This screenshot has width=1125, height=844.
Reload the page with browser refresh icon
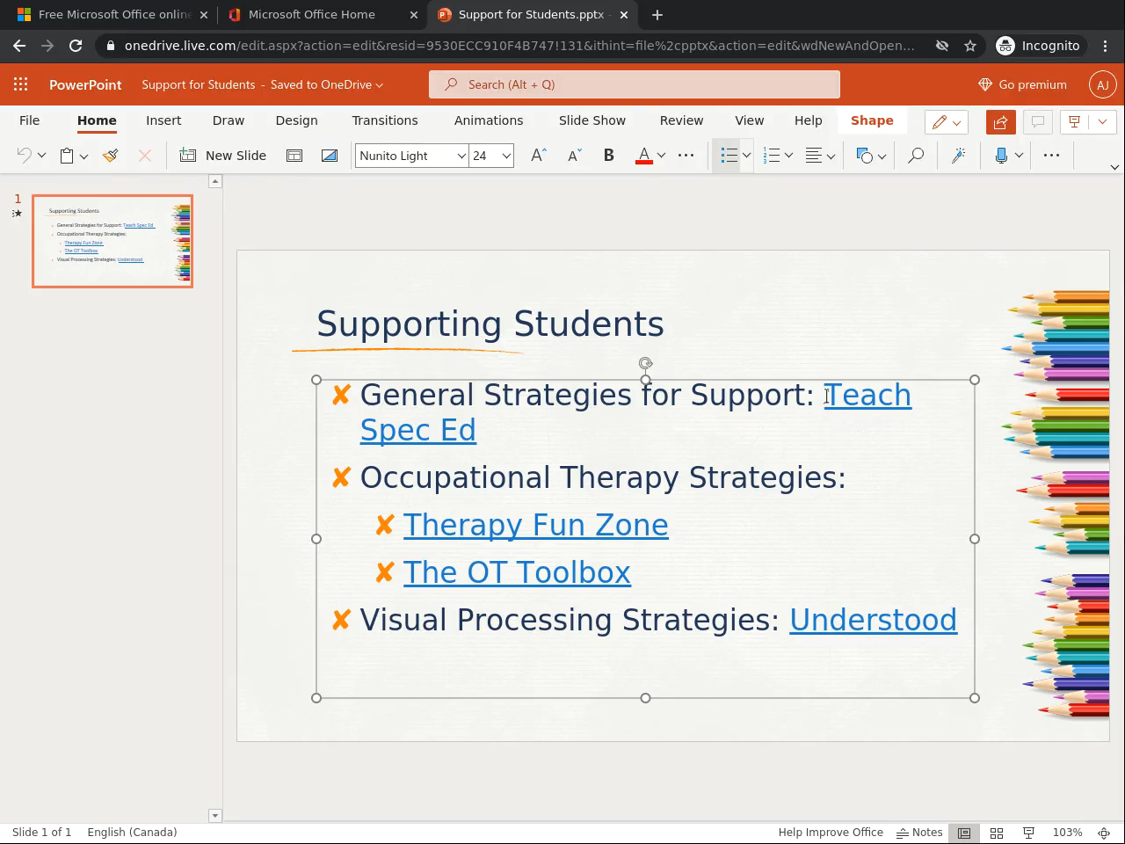click(76, 46)
